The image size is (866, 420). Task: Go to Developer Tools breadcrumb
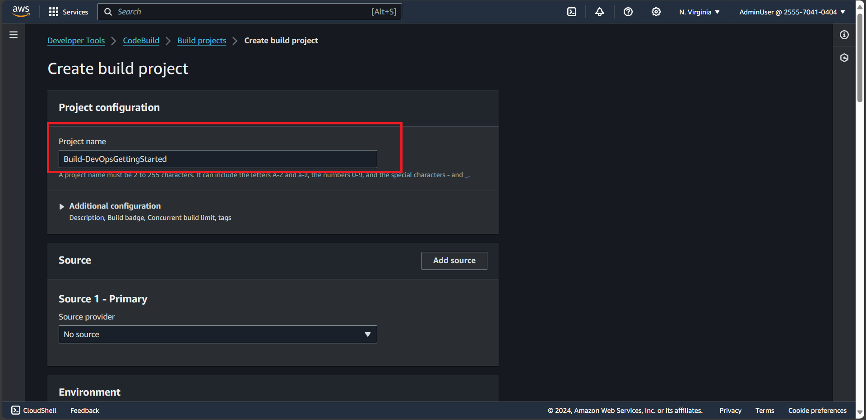[x=76, y=41]
